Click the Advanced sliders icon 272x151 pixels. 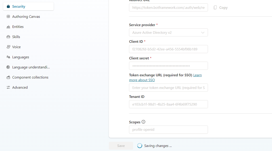[8, 88]
